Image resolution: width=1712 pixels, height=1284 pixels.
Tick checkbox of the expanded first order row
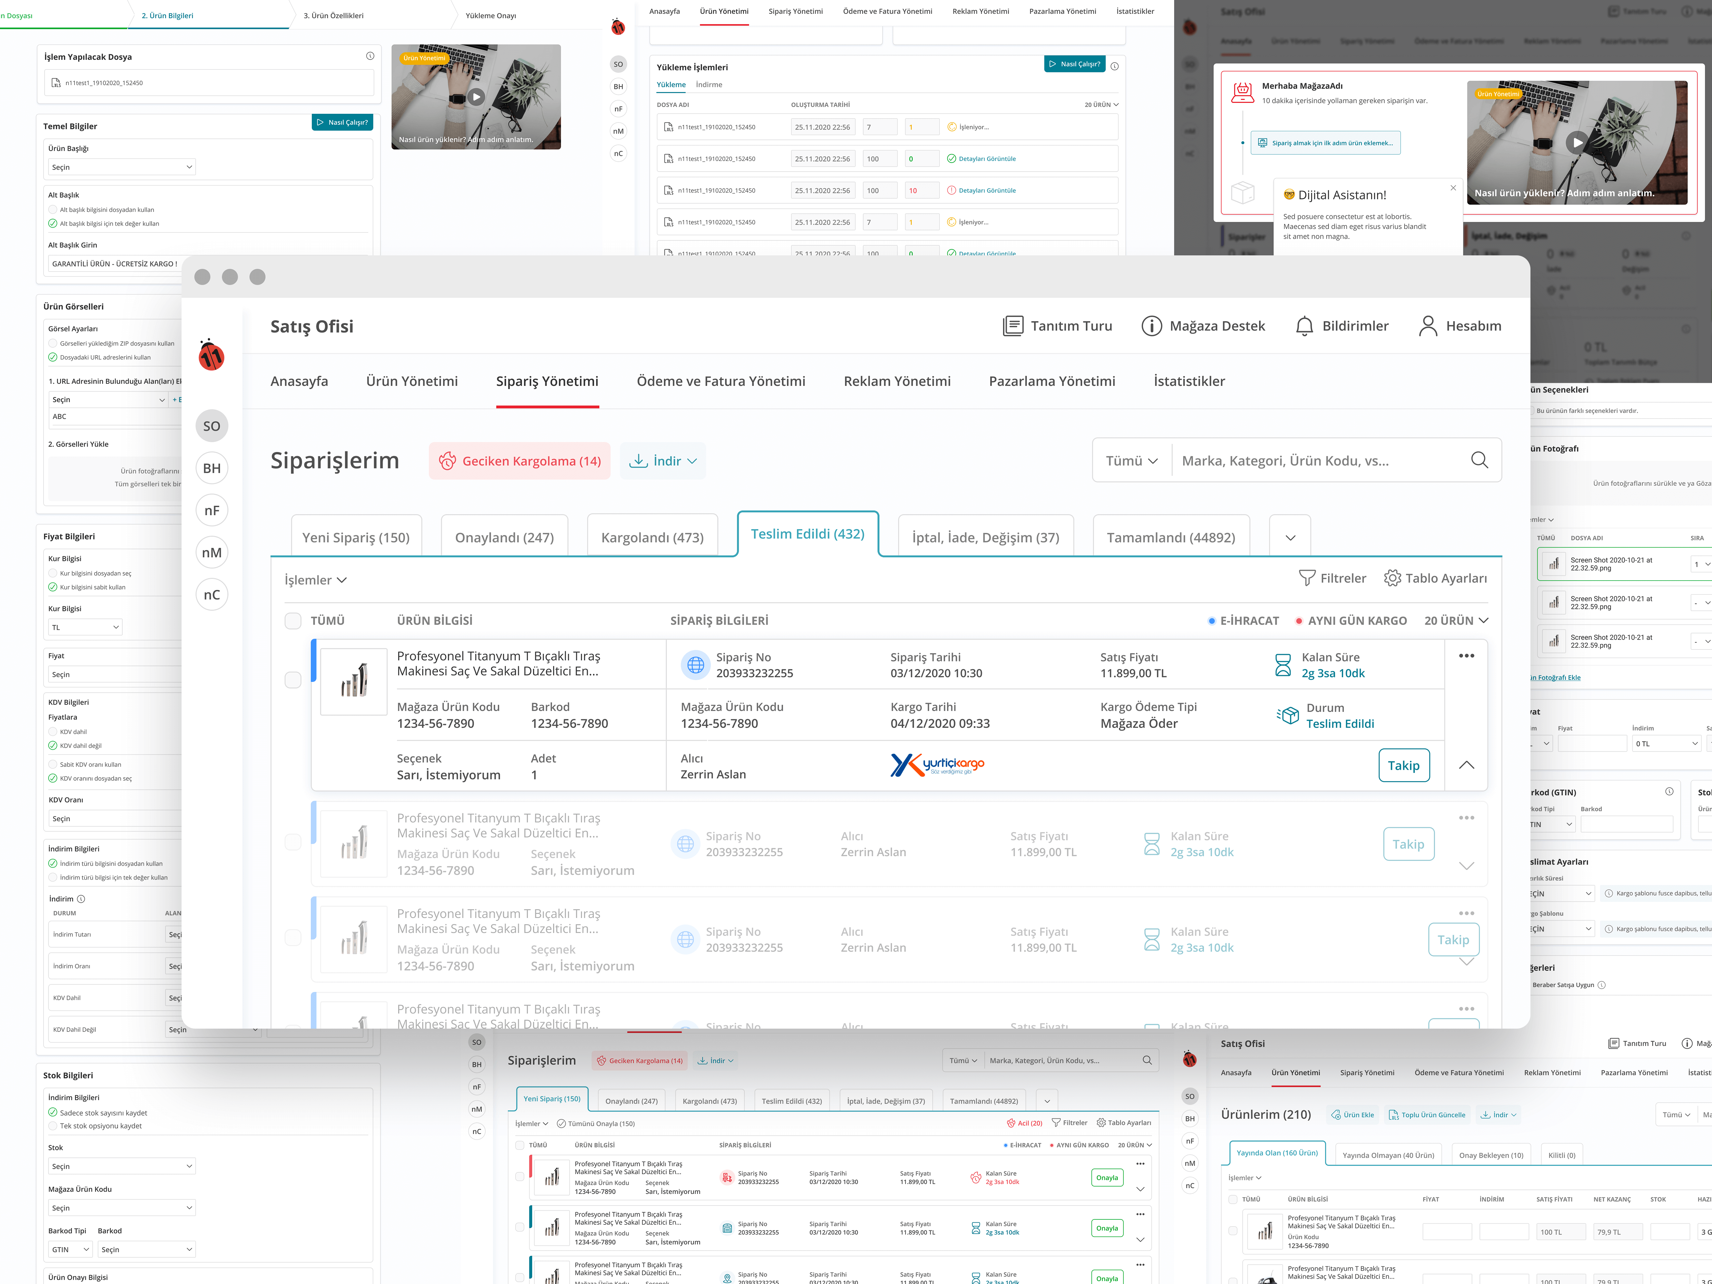[292, 679]
